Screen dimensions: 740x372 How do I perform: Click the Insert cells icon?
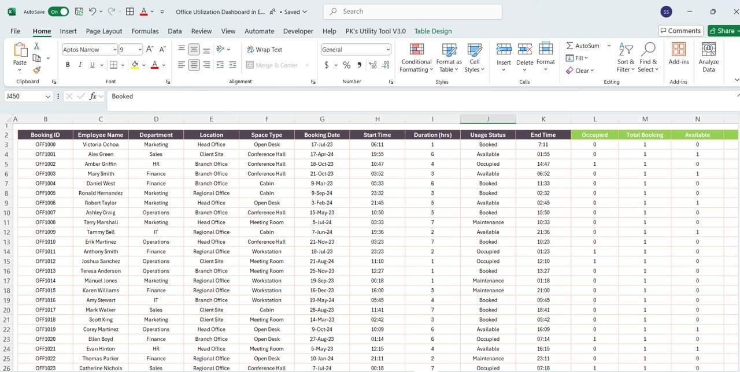(504, 50)
